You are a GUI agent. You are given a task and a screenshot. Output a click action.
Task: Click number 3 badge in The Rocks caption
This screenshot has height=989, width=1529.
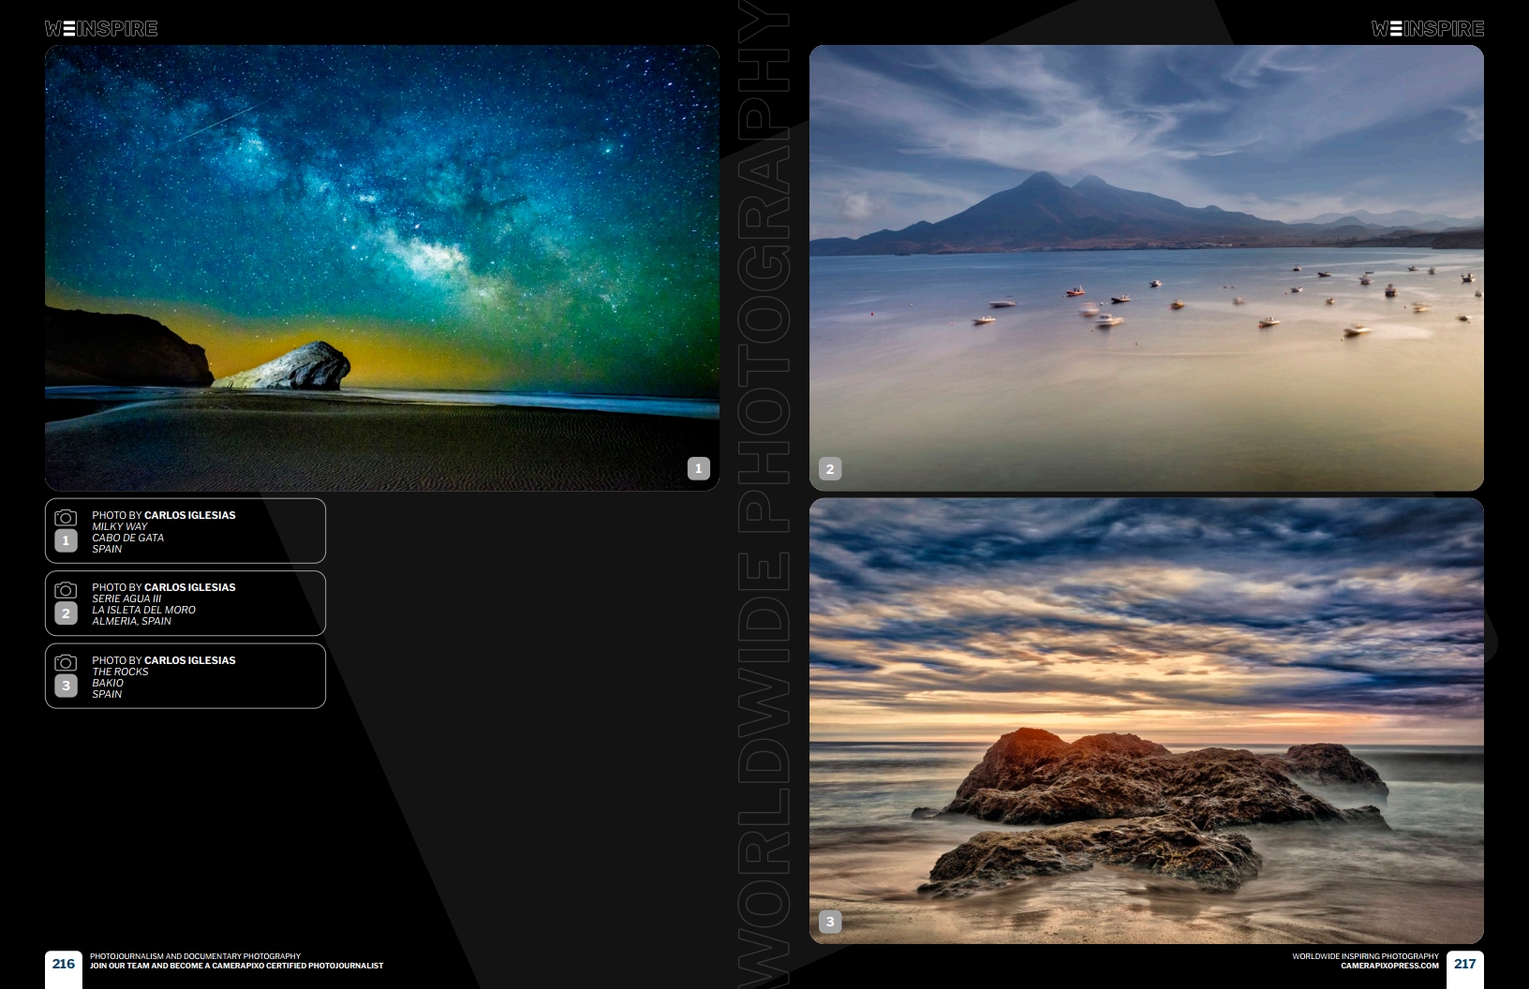[x=66, y=686]
